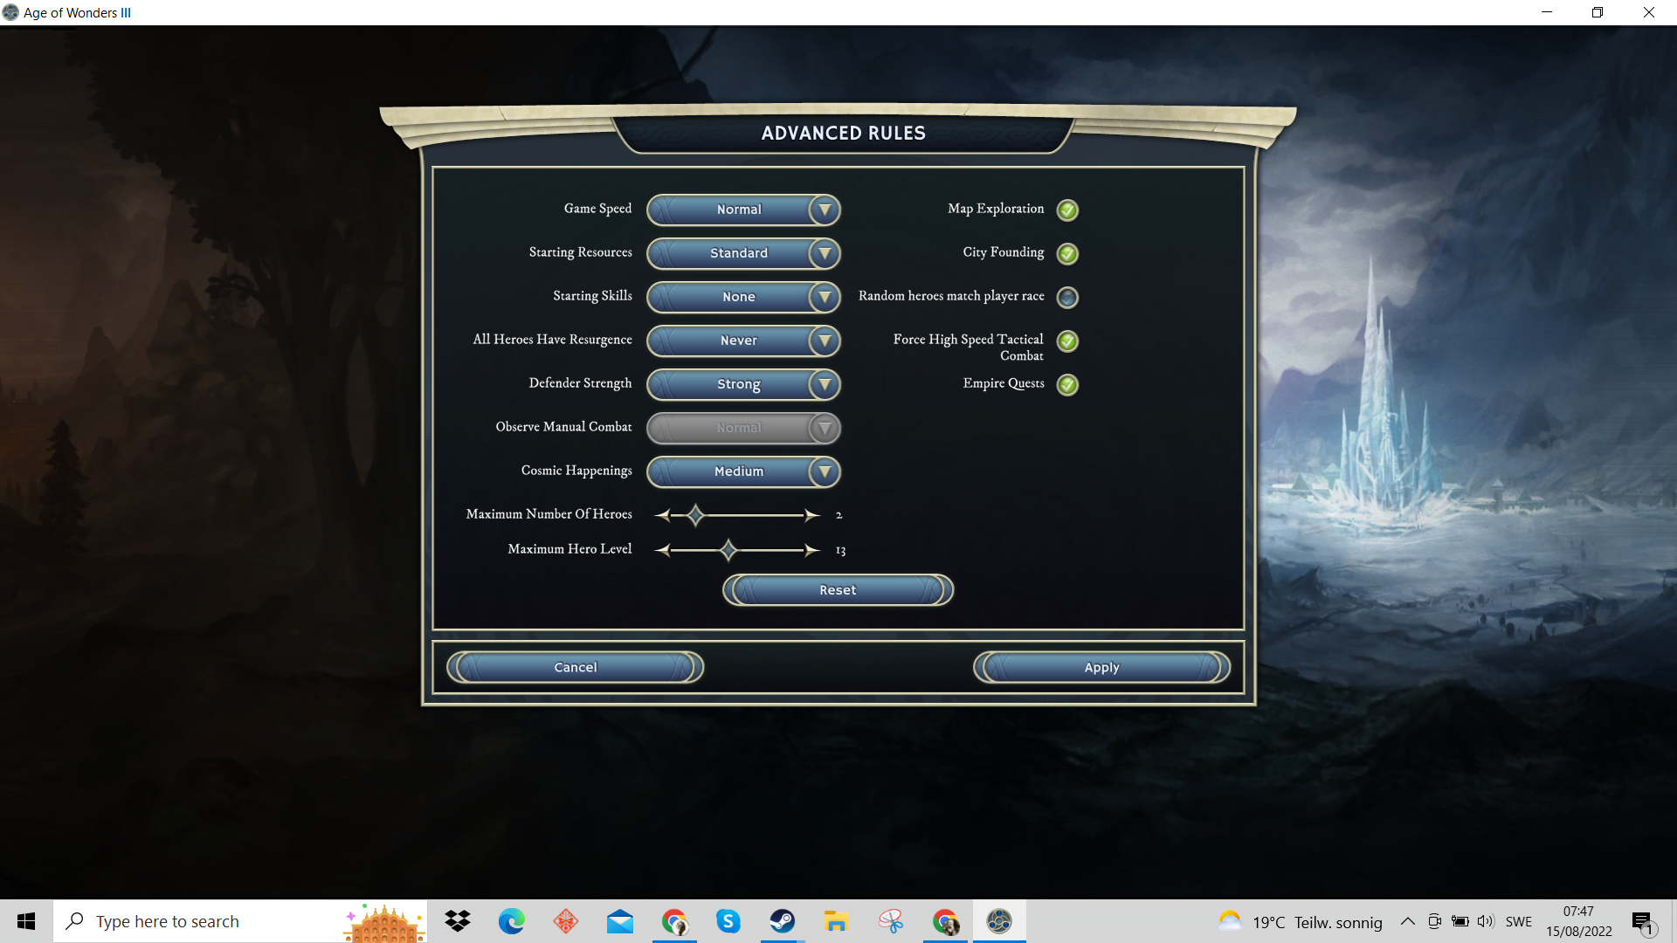Increase Maximum Number Of Heroes with right arrow
This screenshot has height=943, width=1677.
click(812, 515)
